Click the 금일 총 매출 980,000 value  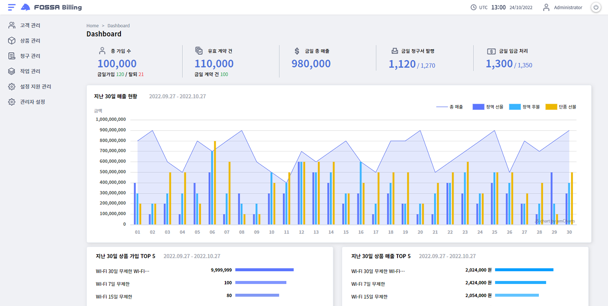click(311, 64)
